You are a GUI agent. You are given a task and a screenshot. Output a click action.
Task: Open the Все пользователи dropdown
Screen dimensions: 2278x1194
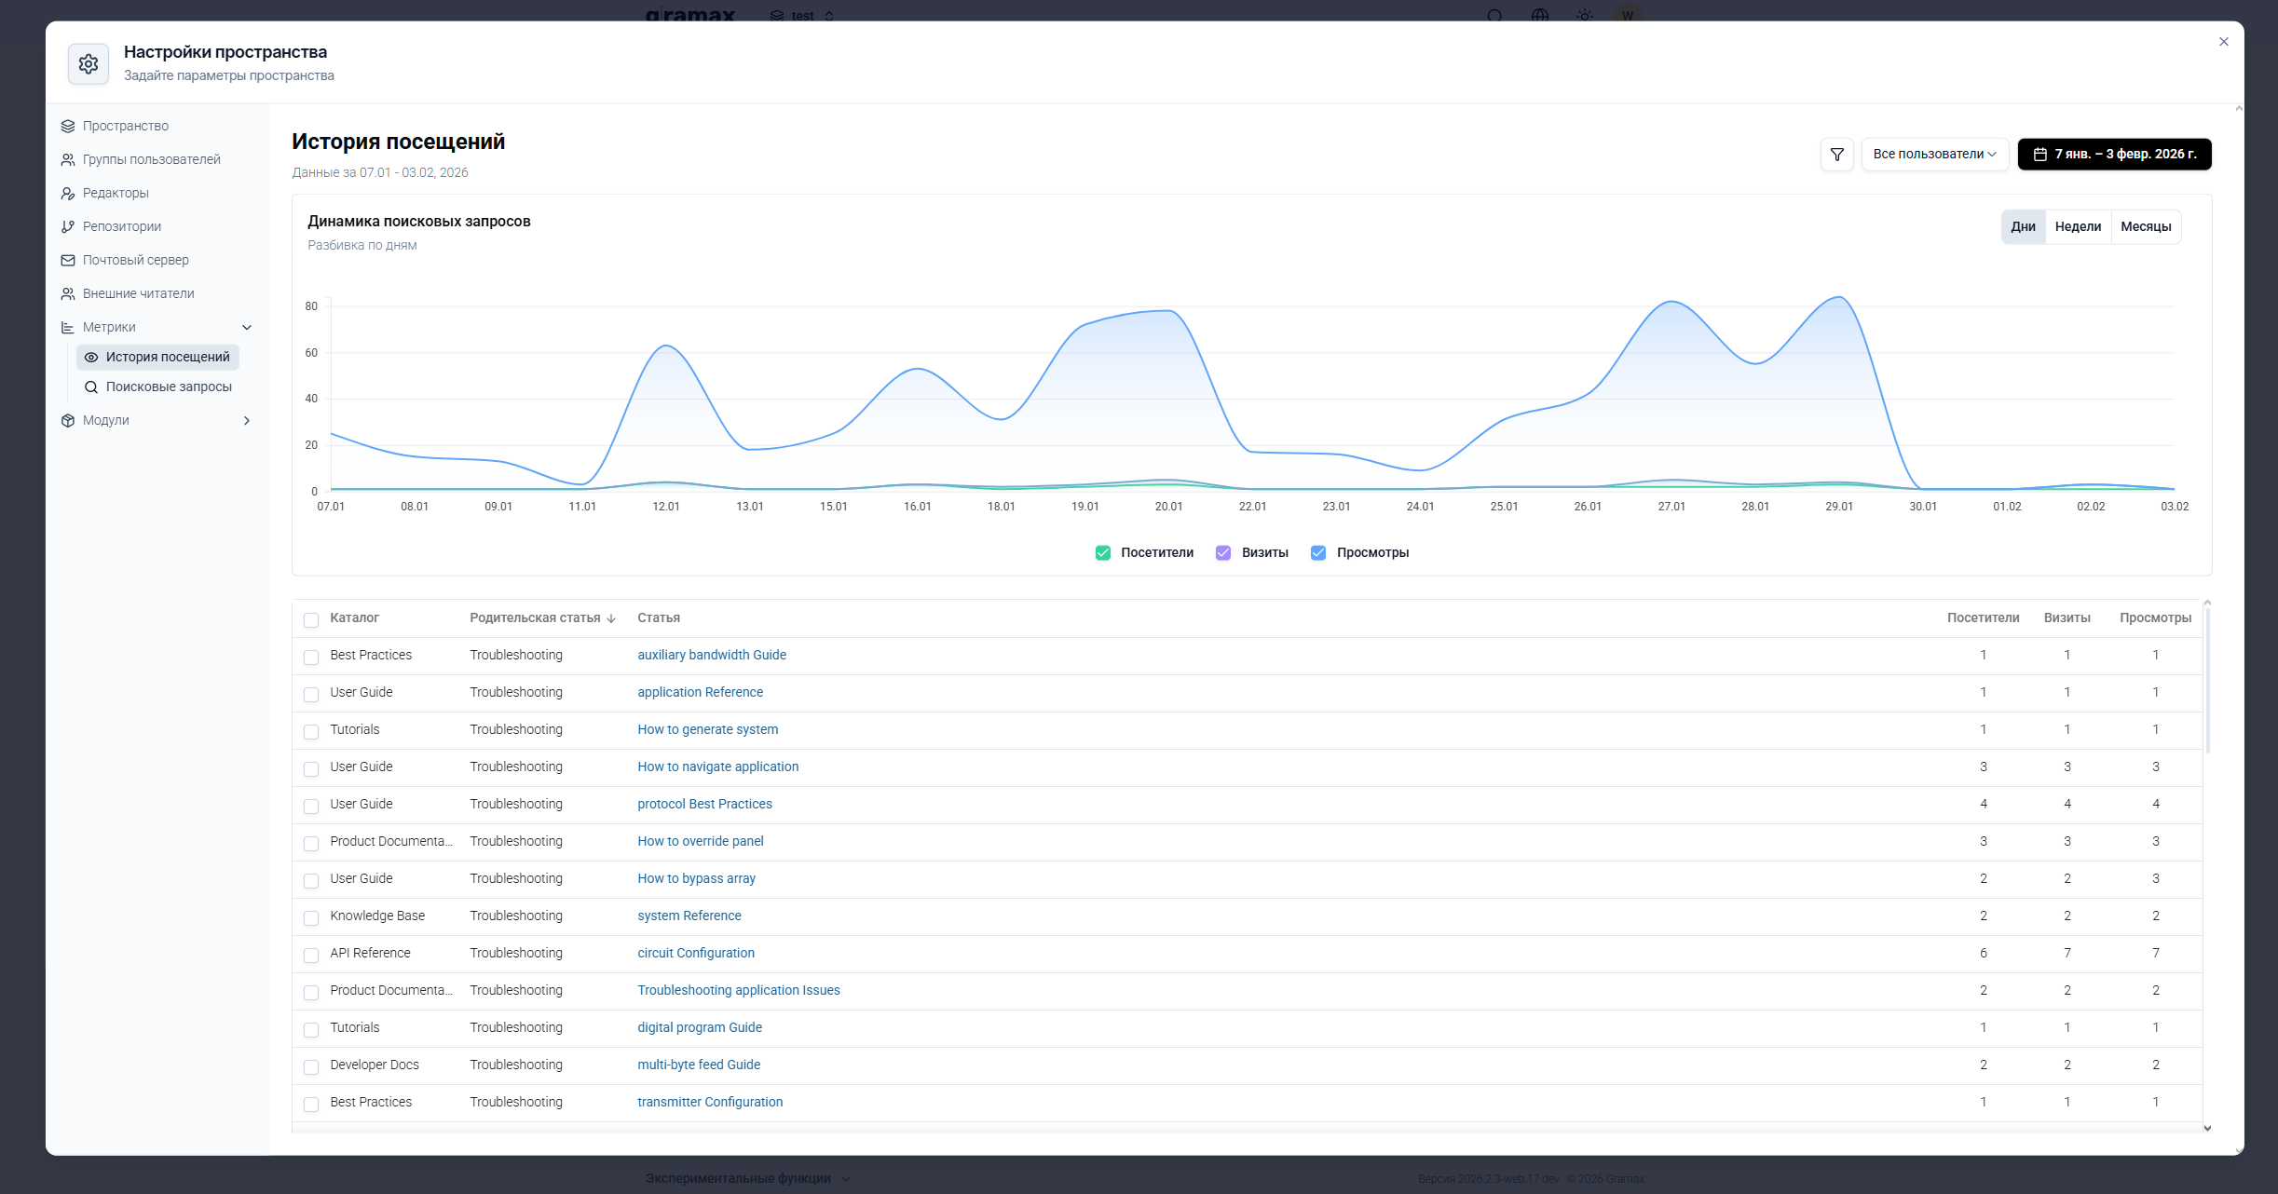[x=1934, y=155]
